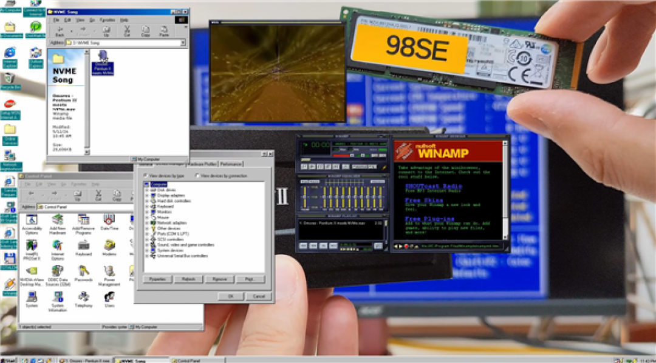The image size is (656, 363).
Task: Toggle the equalizer AUTO button
Action: [314, 182]
